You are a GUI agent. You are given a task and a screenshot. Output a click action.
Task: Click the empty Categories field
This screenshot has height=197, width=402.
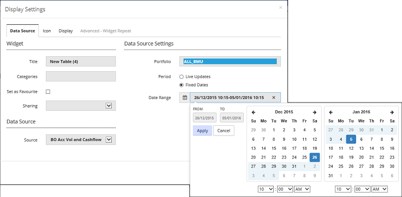[x=81, y=76]
